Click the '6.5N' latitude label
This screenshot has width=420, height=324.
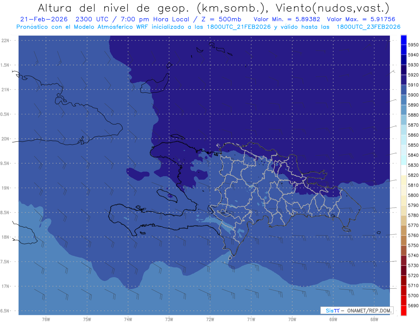[x=5, y=311]
